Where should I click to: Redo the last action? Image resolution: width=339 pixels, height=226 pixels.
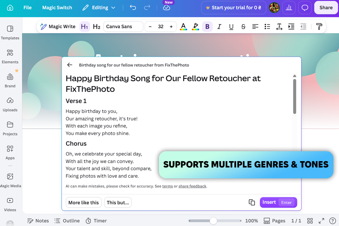click(147, 8)
